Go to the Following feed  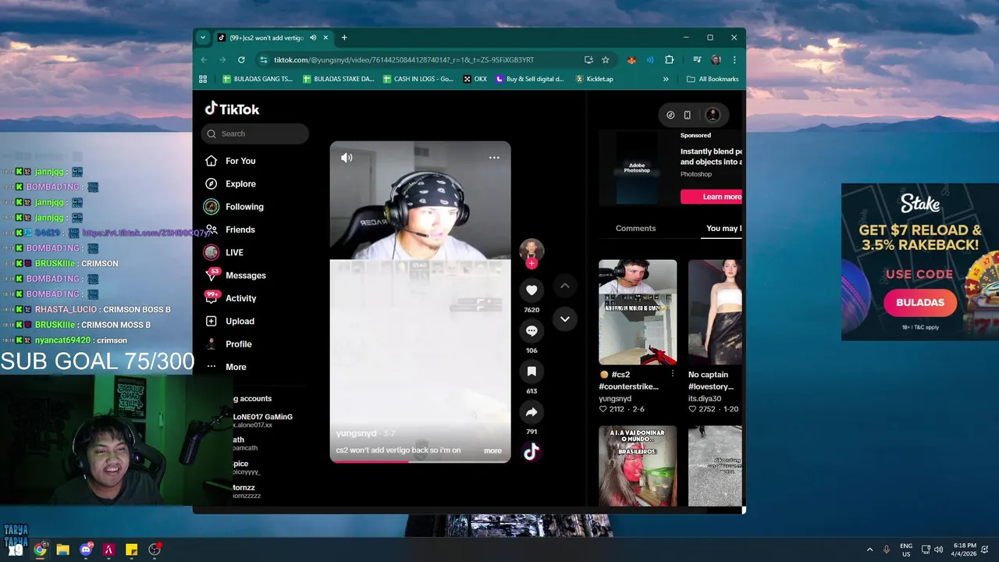244,207
